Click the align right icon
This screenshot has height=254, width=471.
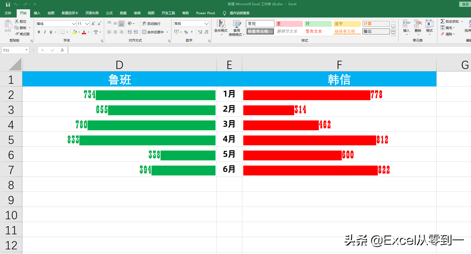[x=121, y=32]
